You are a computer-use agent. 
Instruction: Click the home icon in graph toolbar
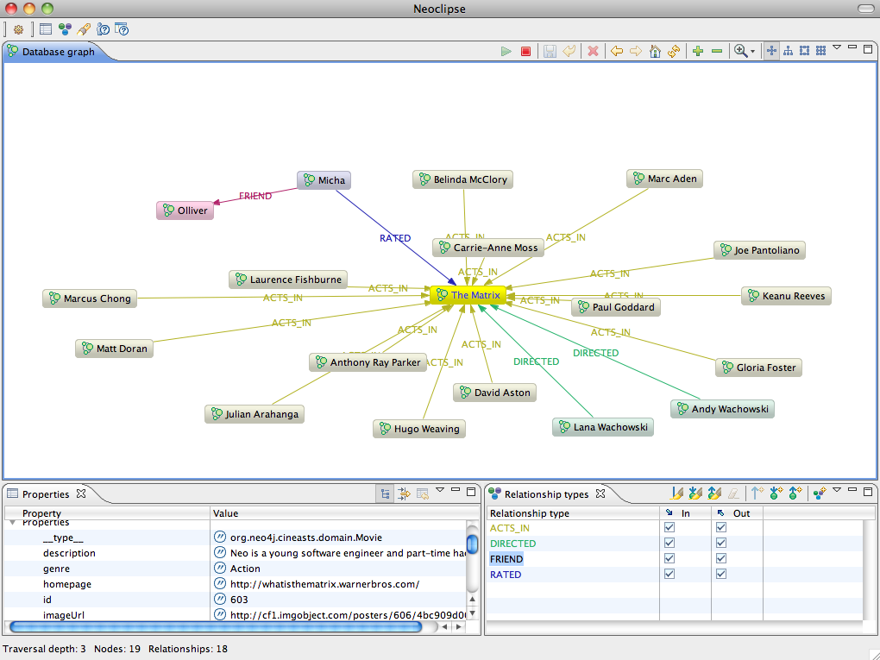click(655, 52)
